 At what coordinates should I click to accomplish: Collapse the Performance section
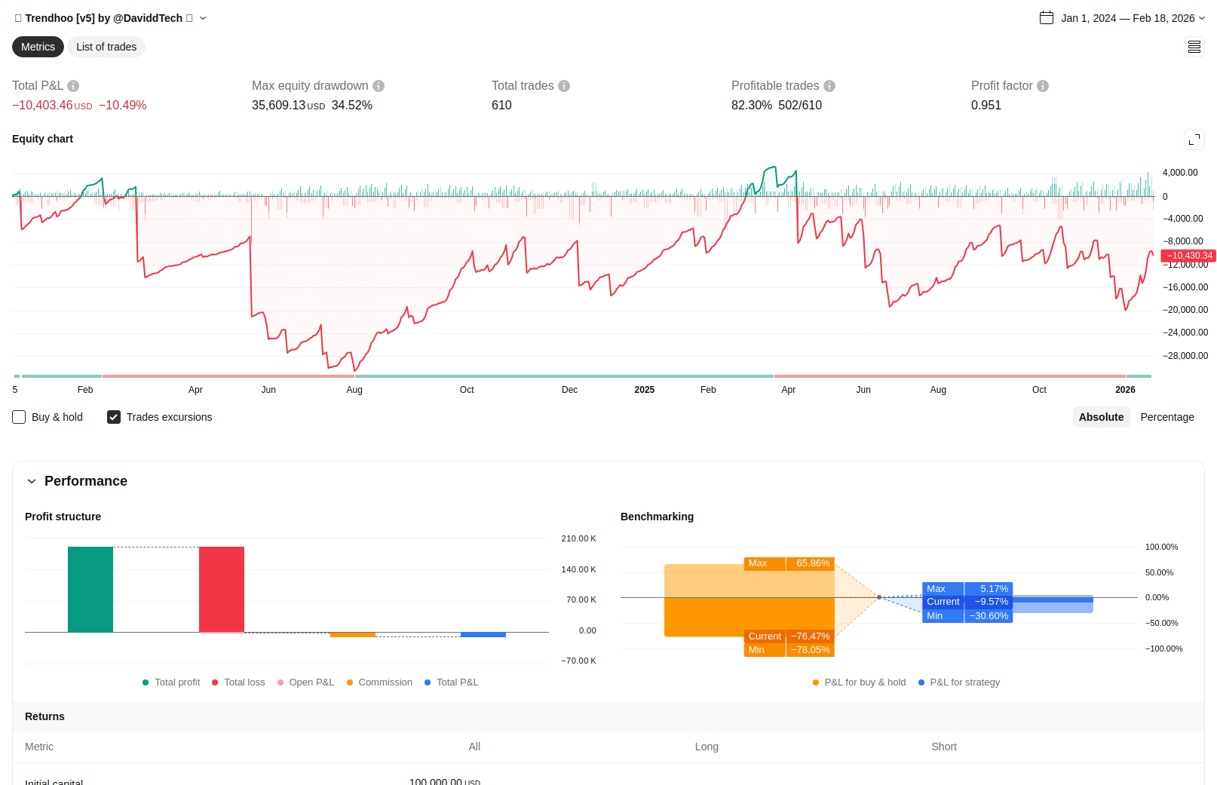pos(32,481)
